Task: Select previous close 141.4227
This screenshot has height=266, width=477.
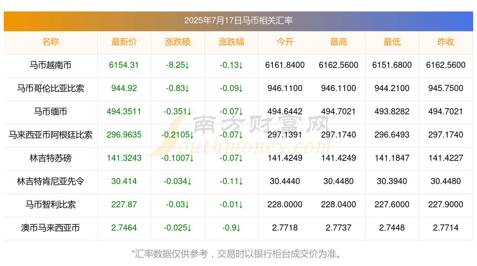Action: 446,158
